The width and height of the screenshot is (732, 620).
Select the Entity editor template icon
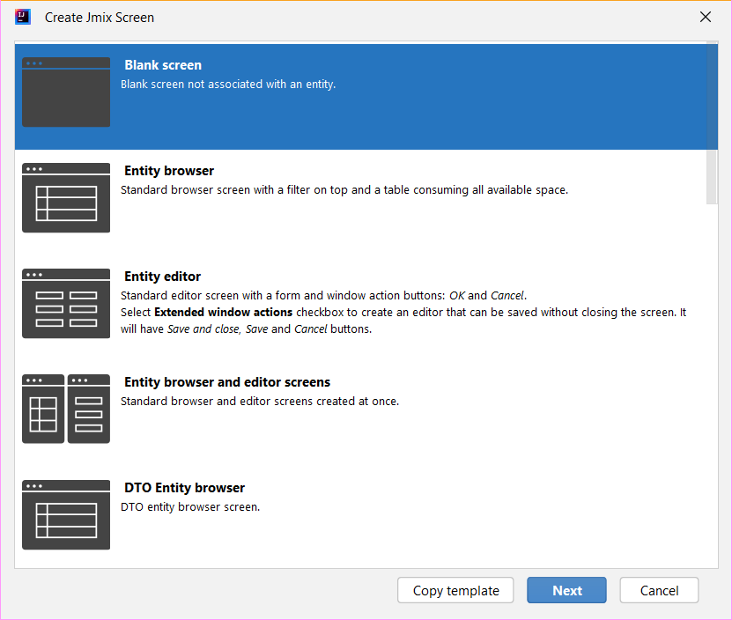pos(66,303)
